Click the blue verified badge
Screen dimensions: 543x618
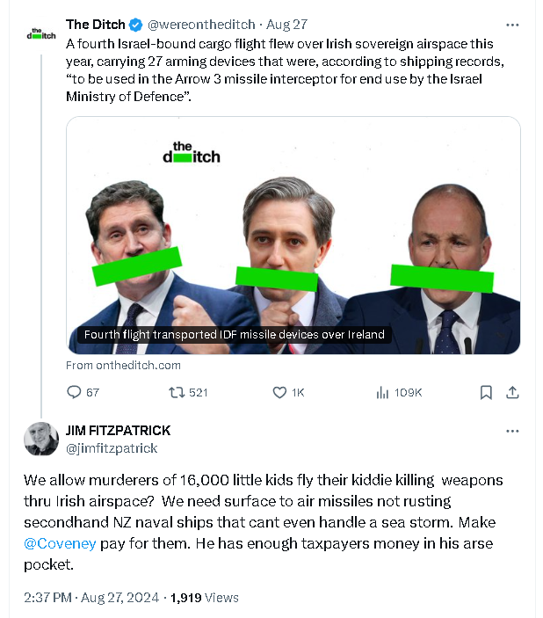[136, 25]
